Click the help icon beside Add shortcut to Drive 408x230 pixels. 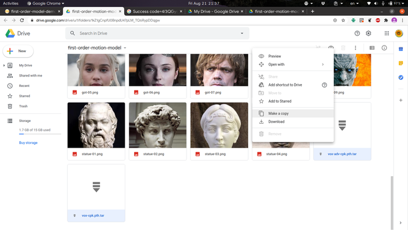(324, 85)
